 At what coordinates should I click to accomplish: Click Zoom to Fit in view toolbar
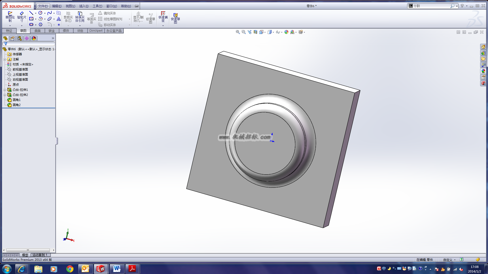click(238, 32)
